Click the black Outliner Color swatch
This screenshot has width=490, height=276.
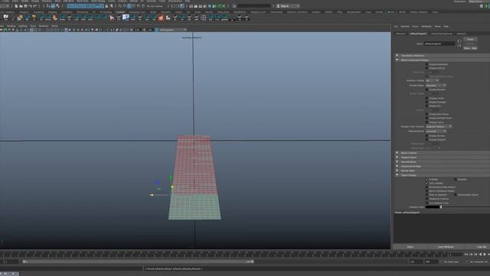click(433, 207)
